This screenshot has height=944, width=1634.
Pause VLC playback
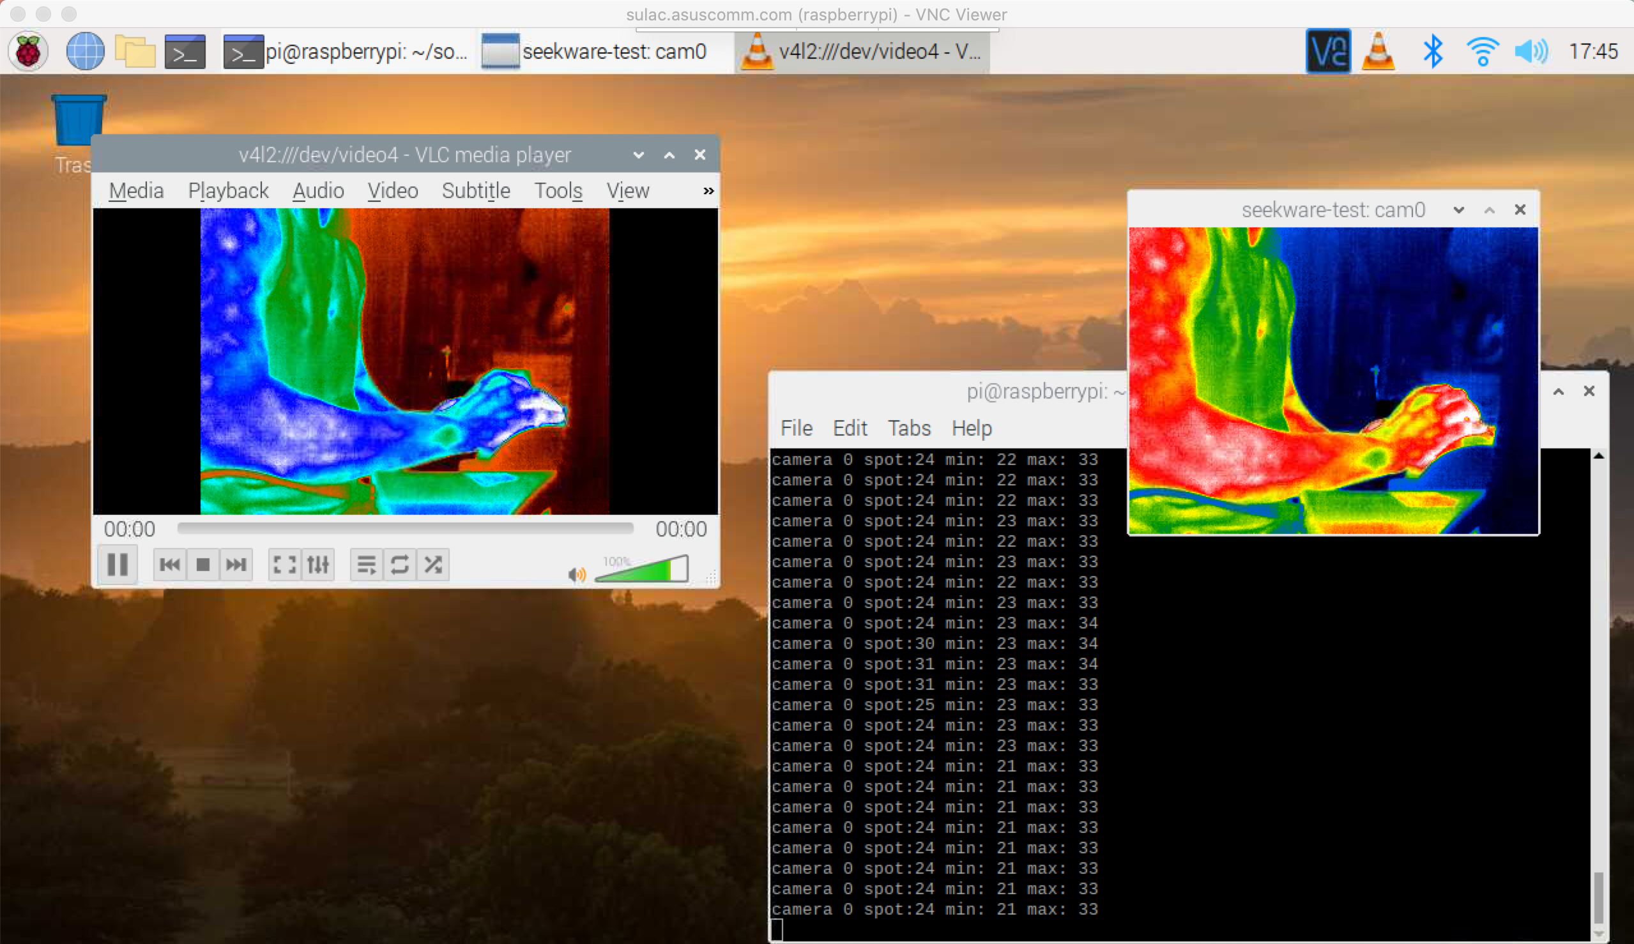(x=118, y=564)
